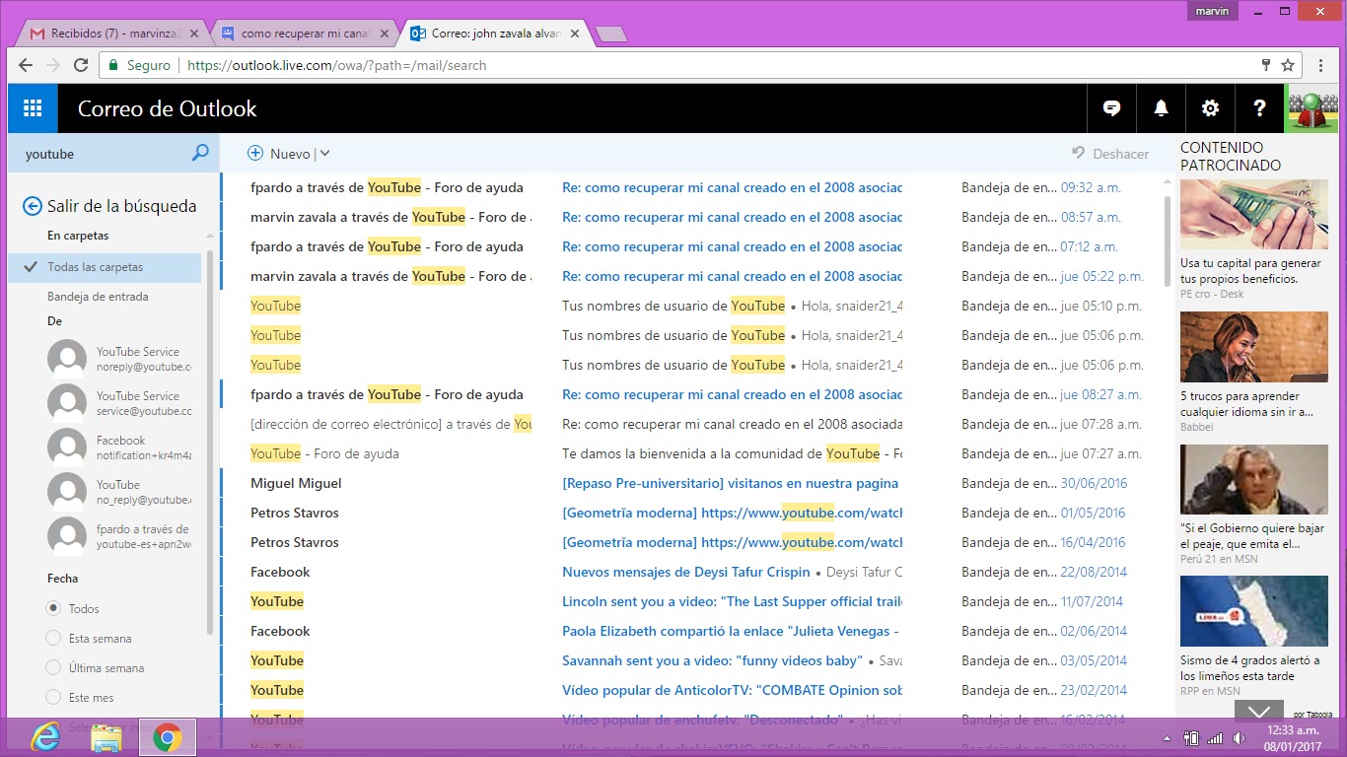Click the mail list vertical scrollbar
This screenshot has height=757, width=1347.
tap(1169, 241)
